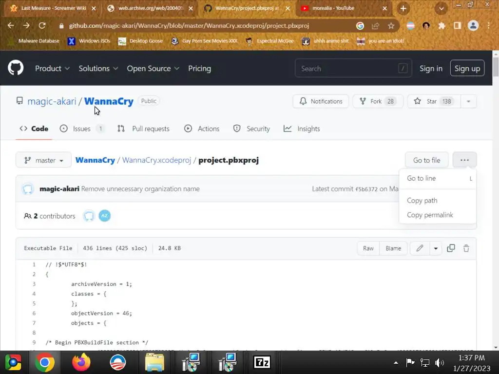Expand edit options dropdown caret
Viewport: 499px width, 374px height.
(436, 248)
